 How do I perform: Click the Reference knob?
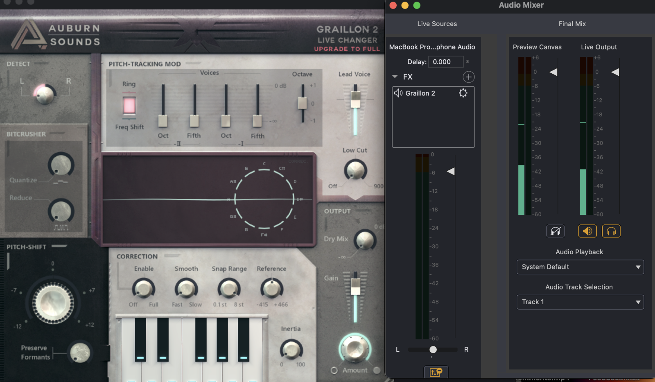(x=272, y=289)
